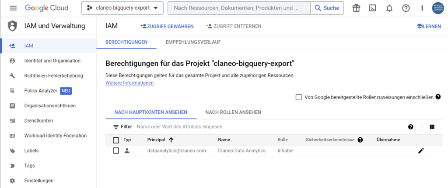Click the NEU badge beside Policy Analyzer
Image resolution: width=448 pixels, height=188 pixels.
(66, 91)
